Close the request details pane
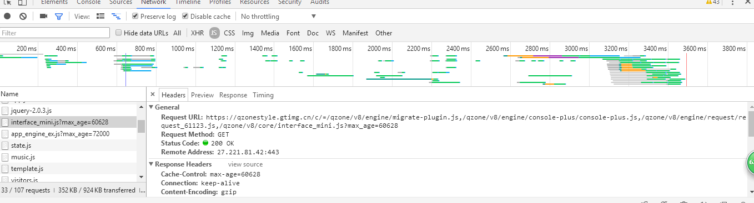 coord(153,95)
